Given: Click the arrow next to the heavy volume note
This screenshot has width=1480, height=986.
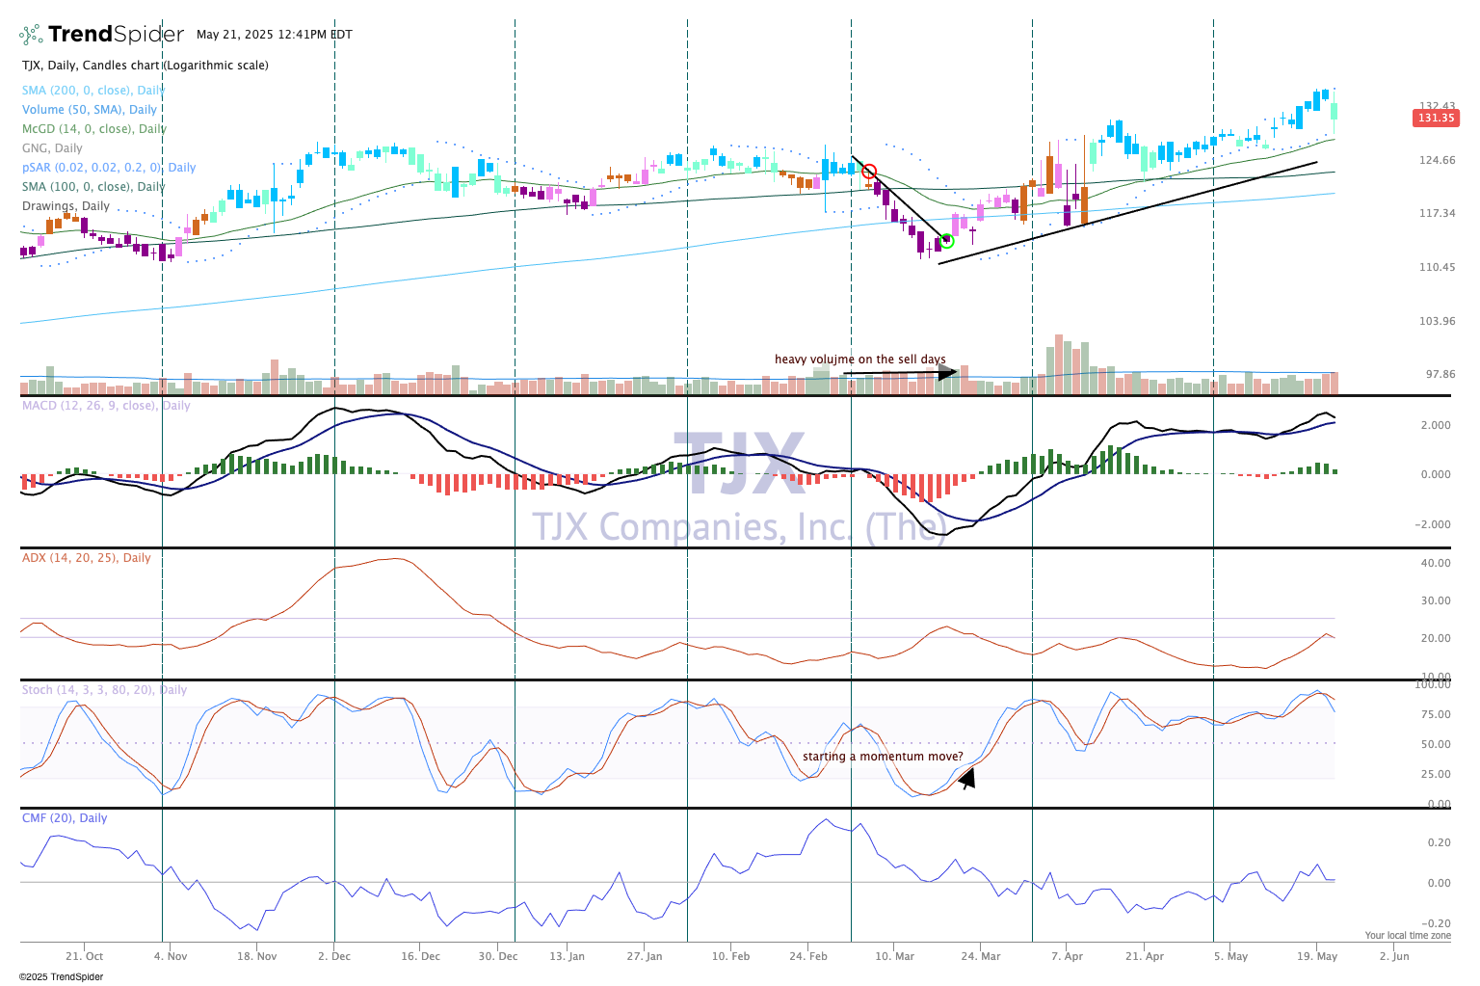Looking at the screenshot, I should 900,372.
